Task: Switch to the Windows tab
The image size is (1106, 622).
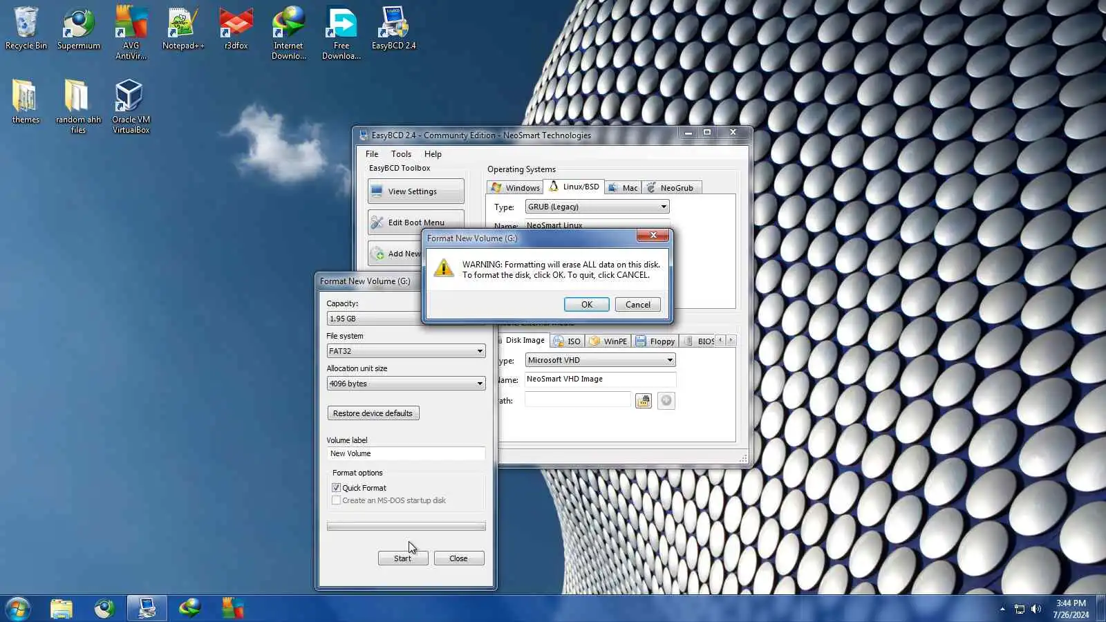Action: tap(515, 188)
